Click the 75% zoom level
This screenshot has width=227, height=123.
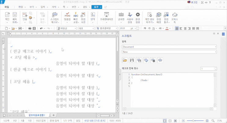pyautogui.click(x=219, y=121)
